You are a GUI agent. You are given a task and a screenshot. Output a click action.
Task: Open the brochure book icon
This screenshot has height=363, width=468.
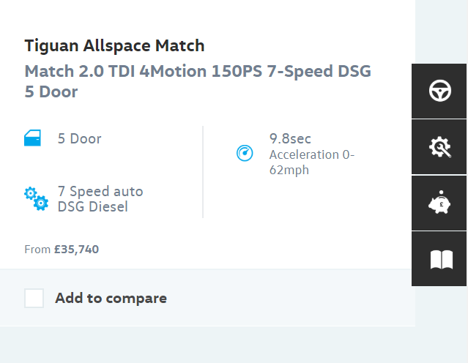439,259
